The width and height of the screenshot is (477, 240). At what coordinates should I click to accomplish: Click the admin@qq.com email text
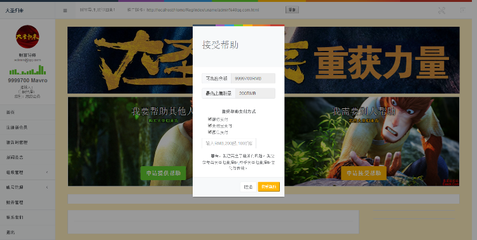point(27,60)
